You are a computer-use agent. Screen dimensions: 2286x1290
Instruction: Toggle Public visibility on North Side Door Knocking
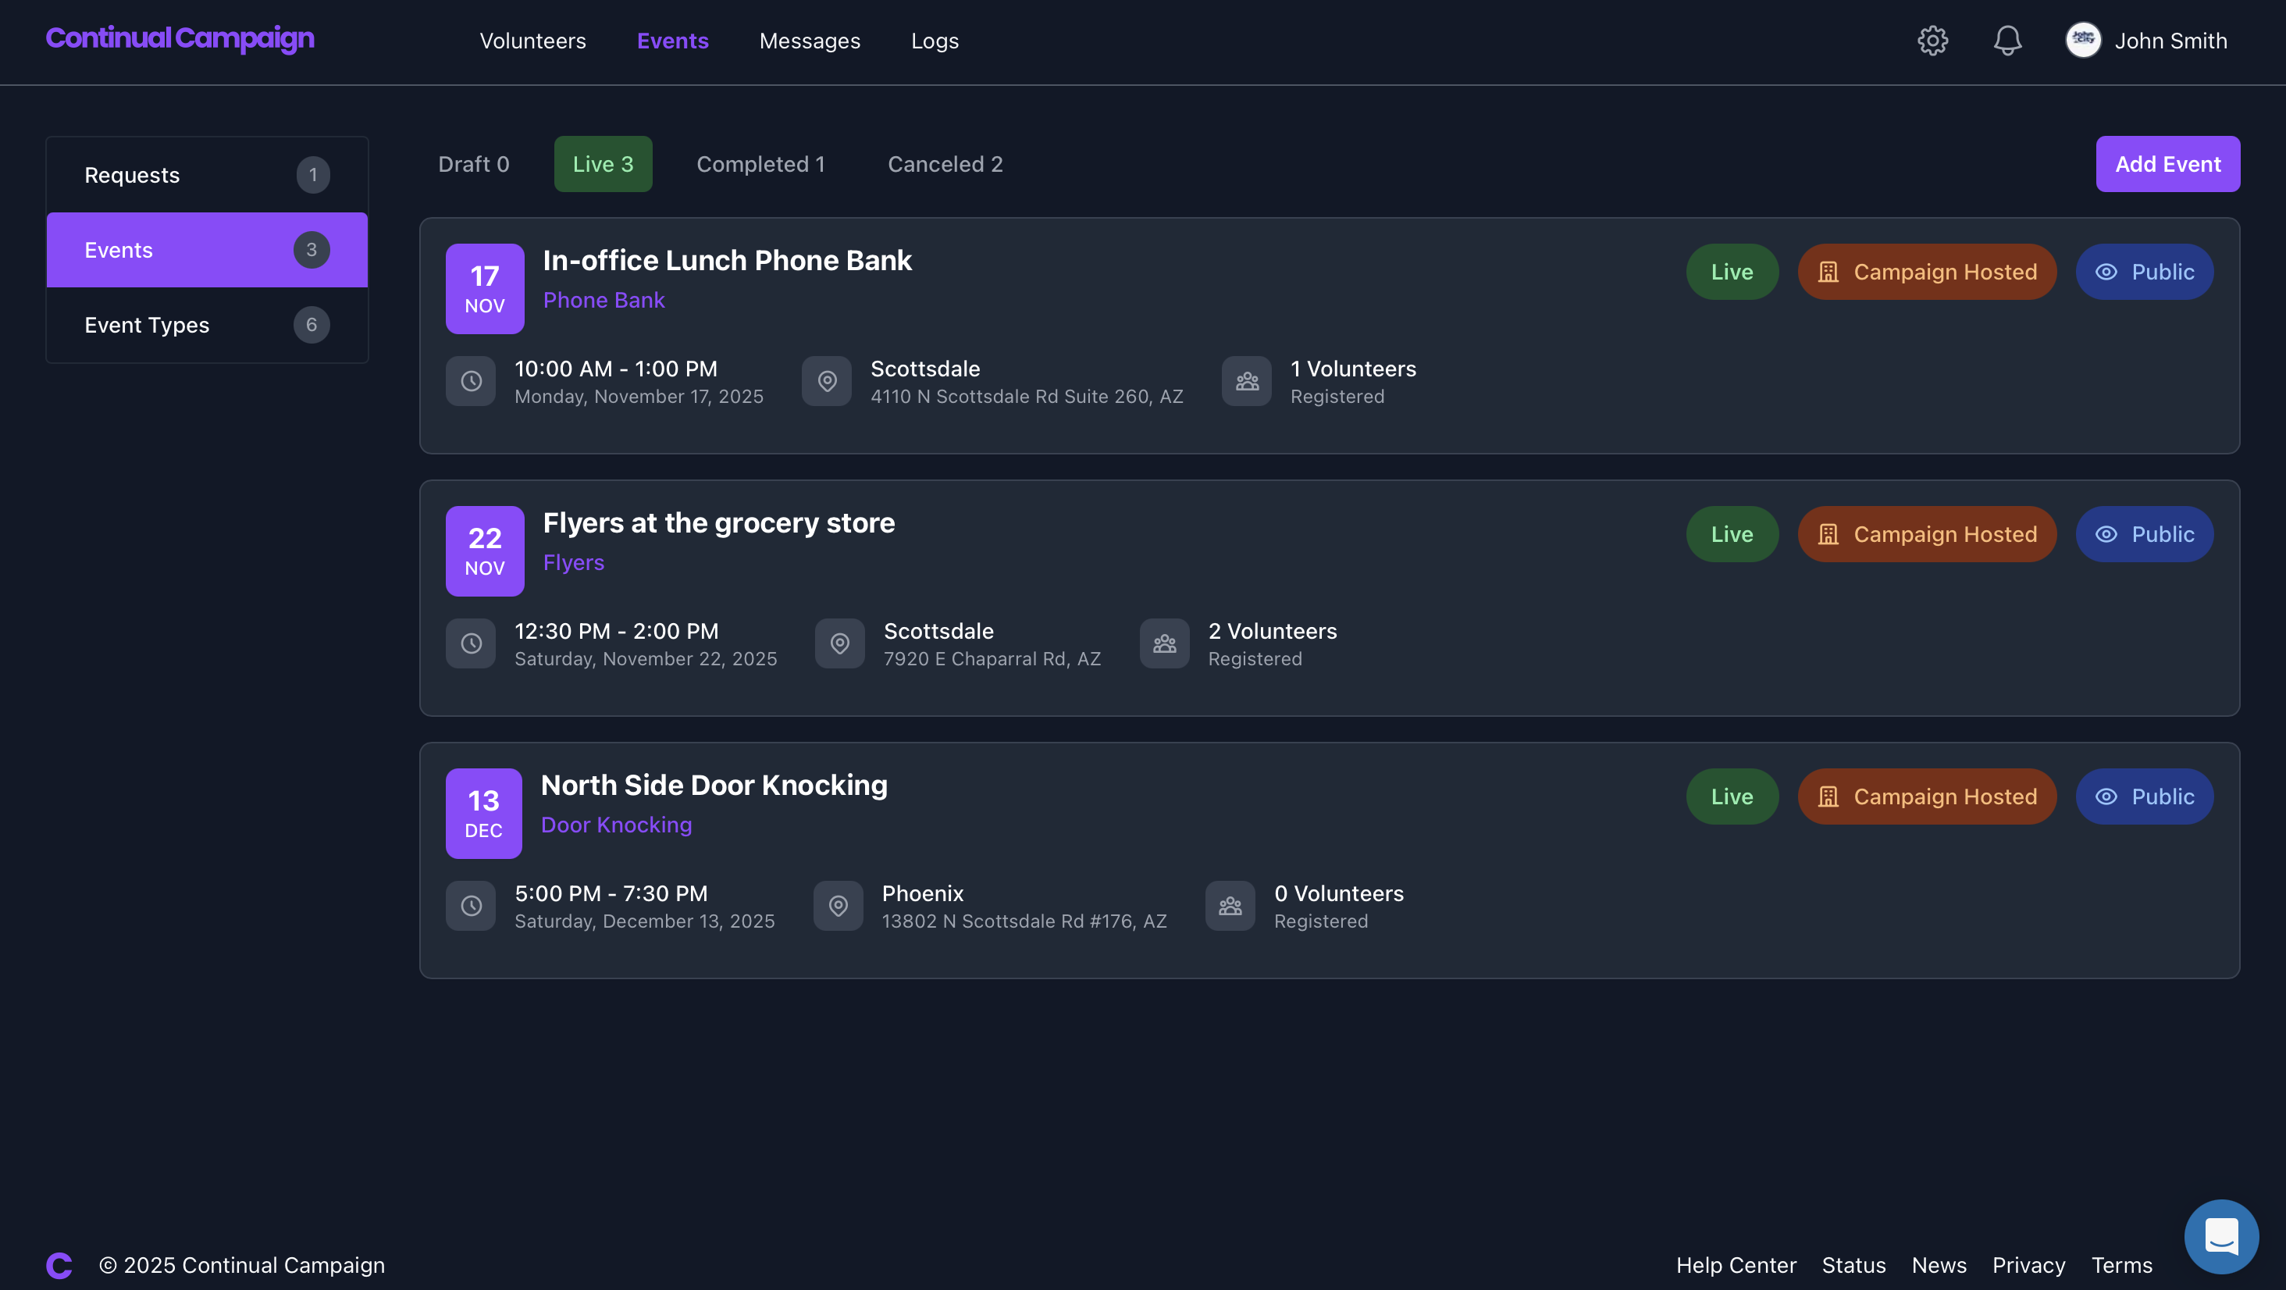2144,796
